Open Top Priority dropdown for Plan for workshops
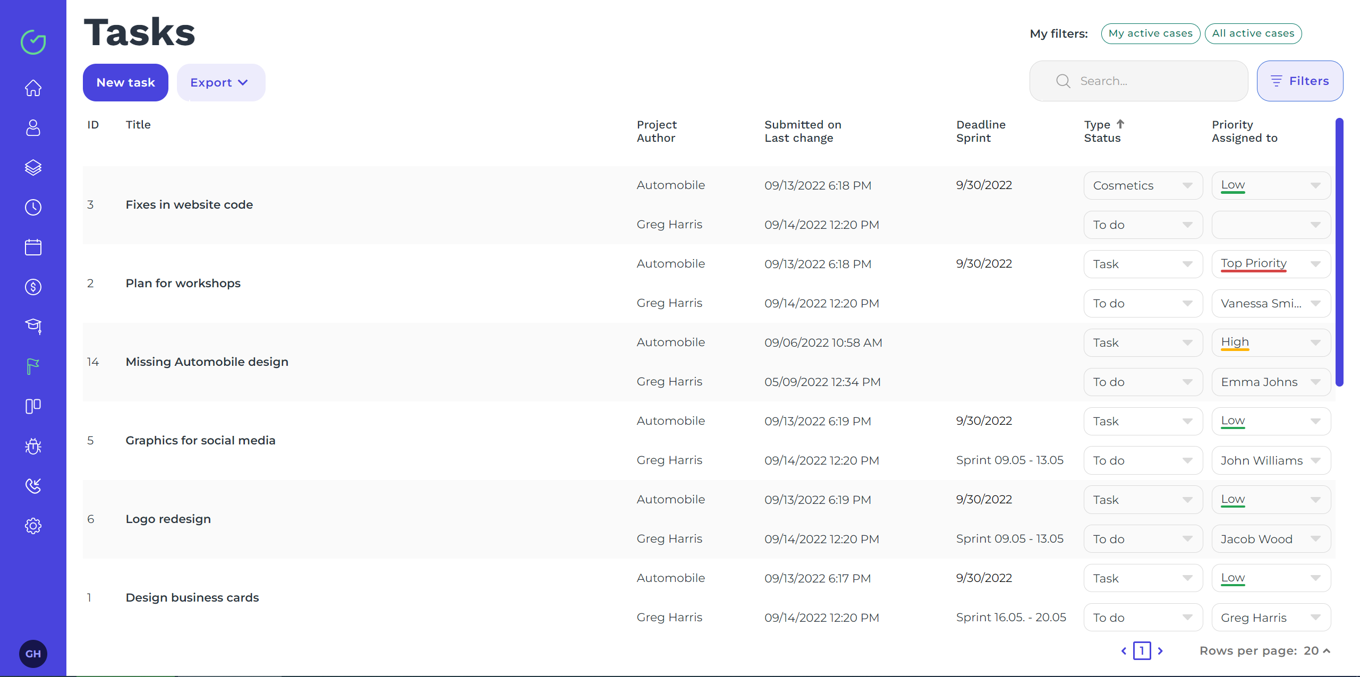This screenshot has height=677, width=1360. (1270, 264)
